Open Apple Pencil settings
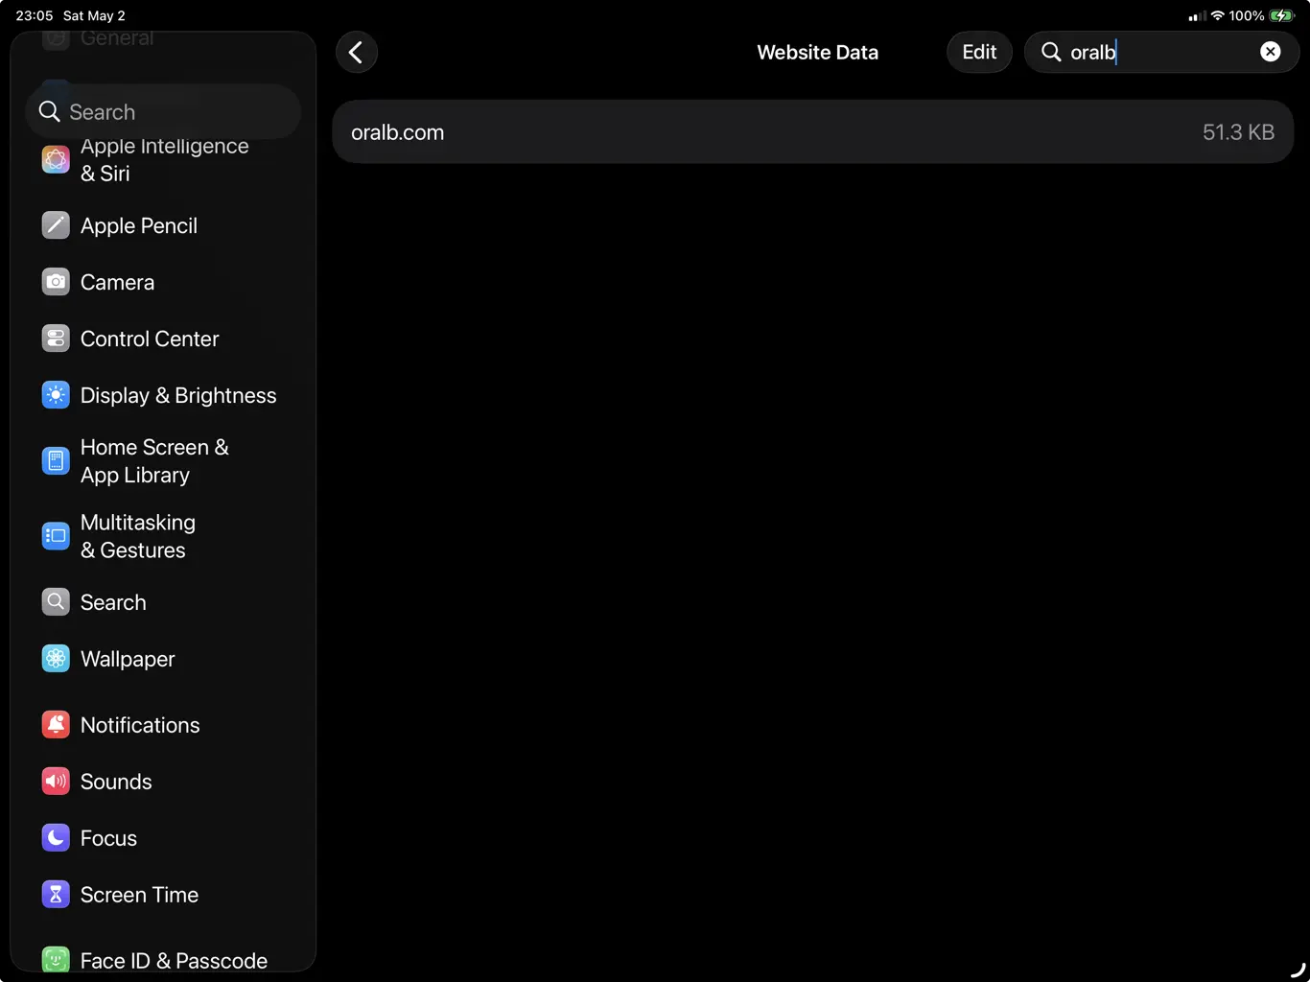 [164, 225]
